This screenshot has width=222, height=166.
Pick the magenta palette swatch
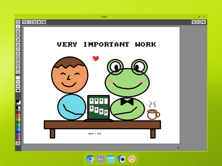19,137
